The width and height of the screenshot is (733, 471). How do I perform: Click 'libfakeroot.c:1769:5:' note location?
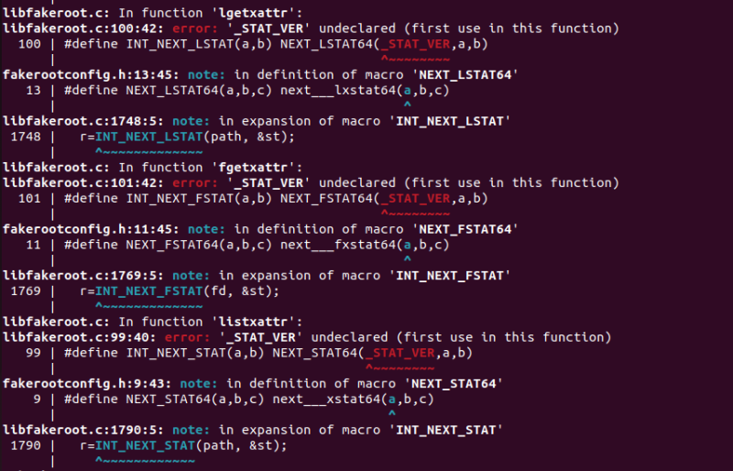(83, 276)
